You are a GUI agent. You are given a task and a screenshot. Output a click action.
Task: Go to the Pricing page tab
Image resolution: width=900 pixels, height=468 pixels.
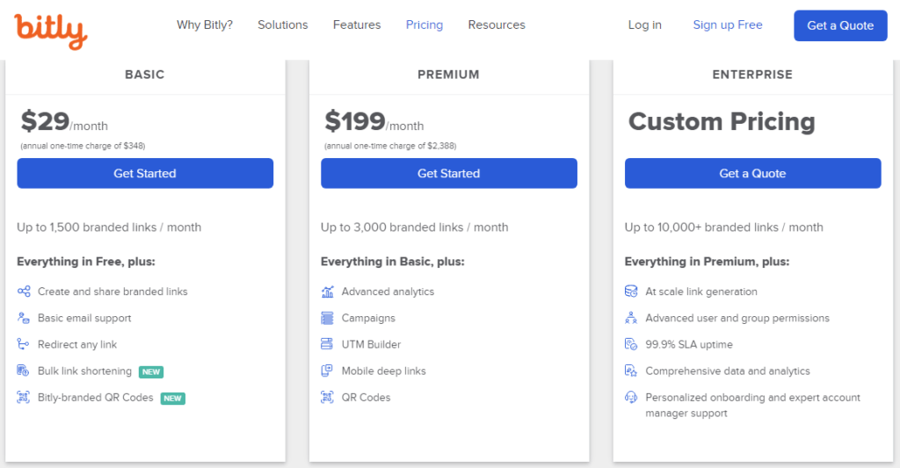(x=425, y=25)
